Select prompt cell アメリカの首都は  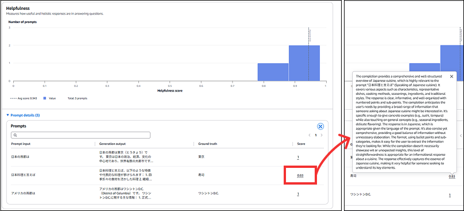pyautogui.click(x=23, y=193)
